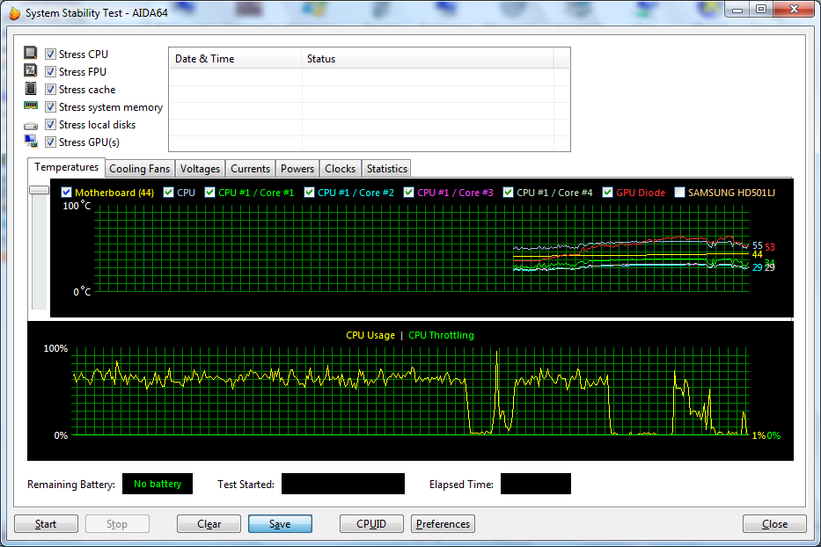Click the Clear button
Screen dimensions: 821x547
click(209, 524)
